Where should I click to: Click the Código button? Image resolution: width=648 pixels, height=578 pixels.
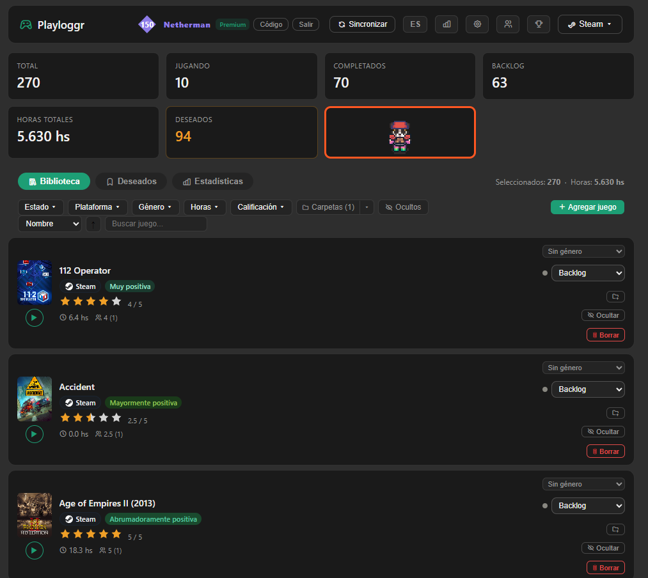(x=271, y=24)
